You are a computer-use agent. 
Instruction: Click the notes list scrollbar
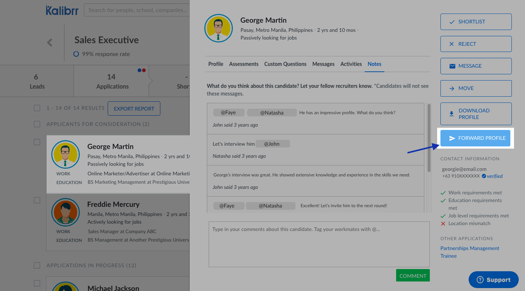tap(429, 138)
